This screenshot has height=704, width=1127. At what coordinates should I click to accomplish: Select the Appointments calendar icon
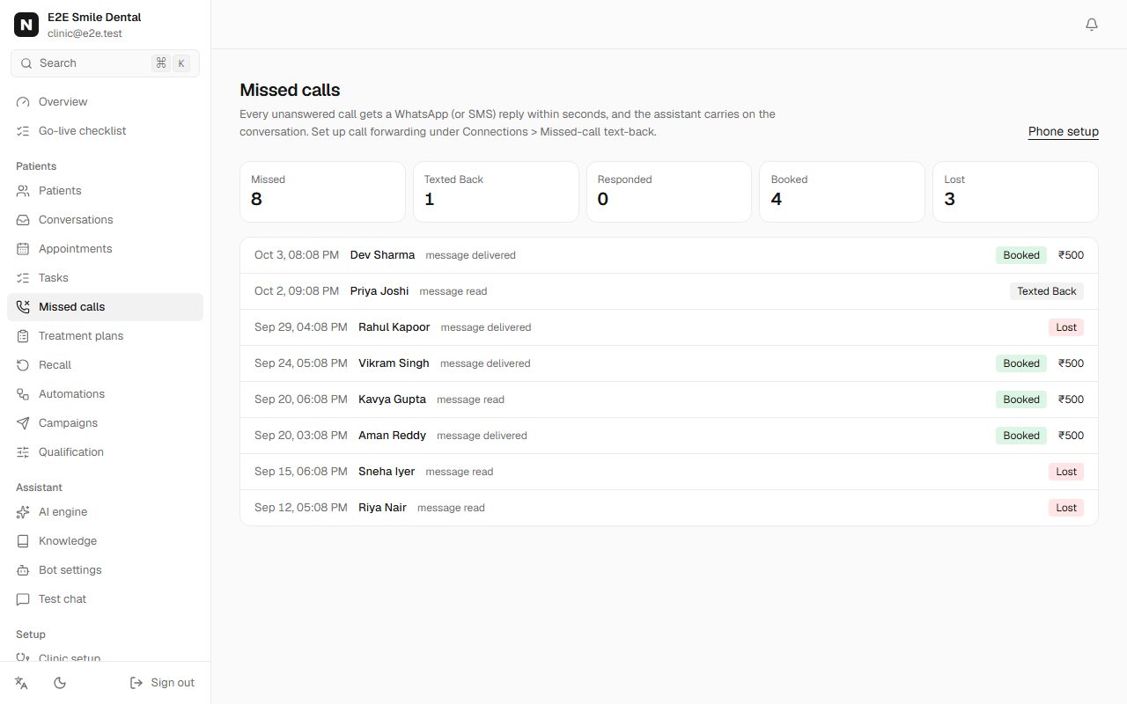(x=23, y=249)
